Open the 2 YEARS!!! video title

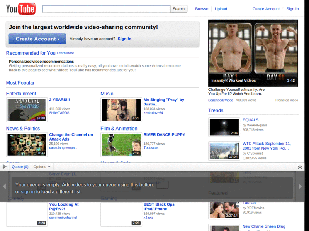(x=59, y=100)
